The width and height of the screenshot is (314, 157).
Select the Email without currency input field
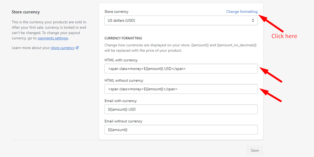[x=181, y=130]
